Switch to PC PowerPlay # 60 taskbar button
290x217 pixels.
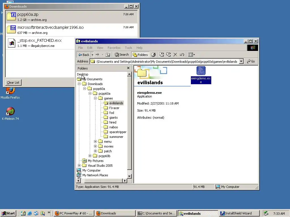click(x=74, y=213)
